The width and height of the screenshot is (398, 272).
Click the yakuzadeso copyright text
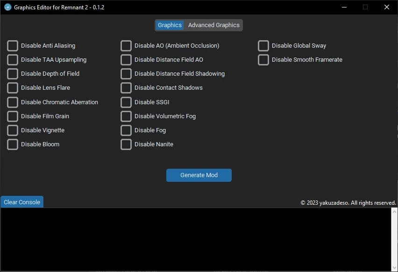tap(348, 203)
